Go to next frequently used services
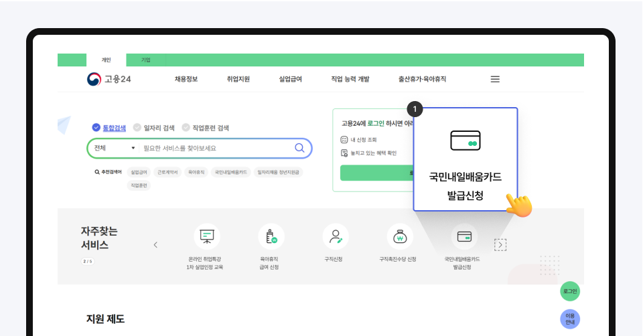 (x=500, y=244)
